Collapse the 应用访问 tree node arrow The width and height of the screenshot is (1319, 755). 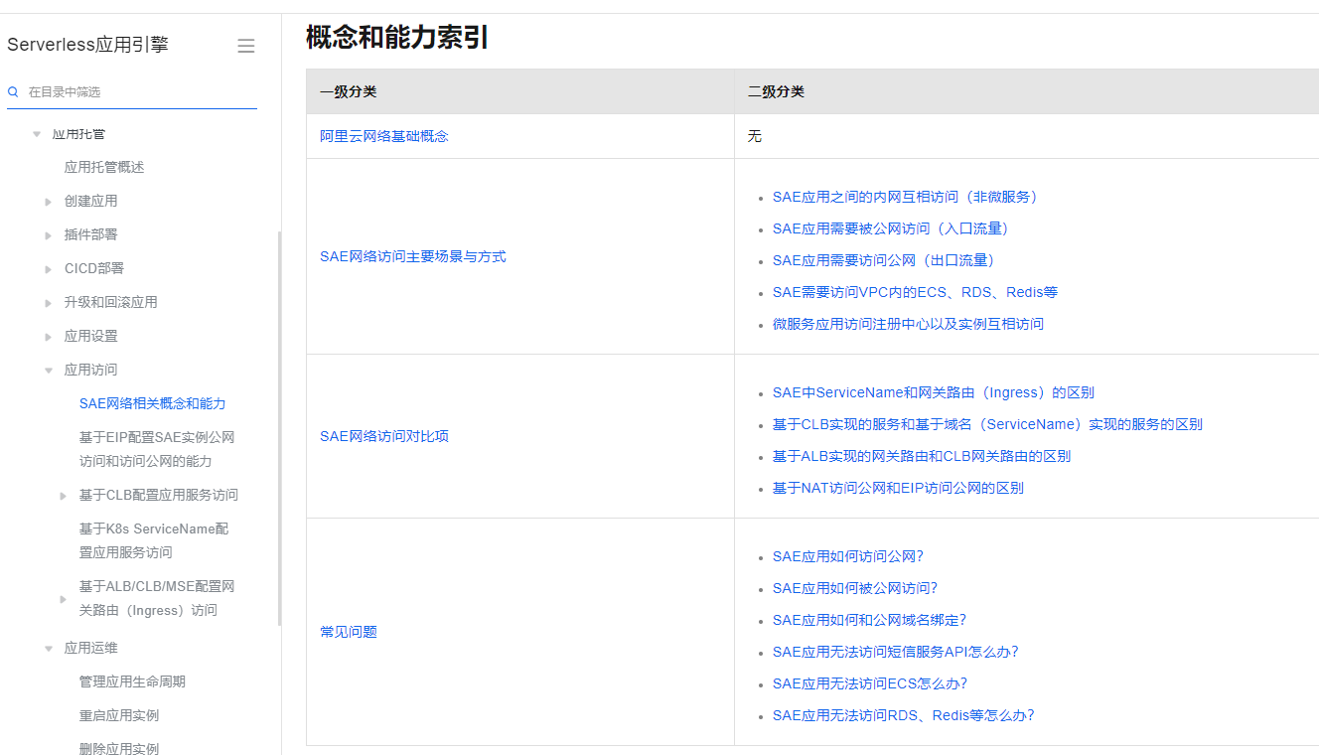pos(49,371)
